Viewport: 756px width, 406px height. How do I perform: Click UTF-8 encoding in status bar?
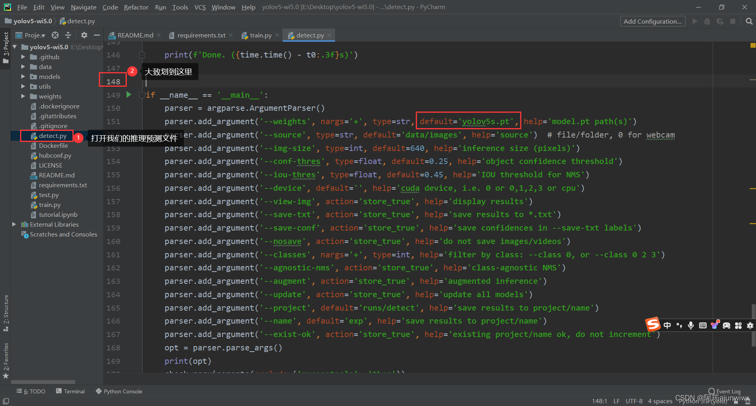click(634, 401)
